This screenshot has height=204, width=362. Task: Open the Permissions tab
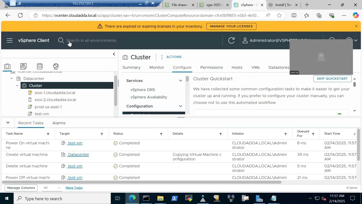pos(212,67)
